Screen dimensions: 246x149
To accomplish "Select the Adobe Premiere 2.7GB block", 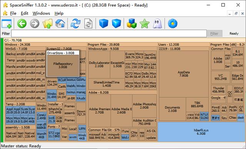I will 100,111.
